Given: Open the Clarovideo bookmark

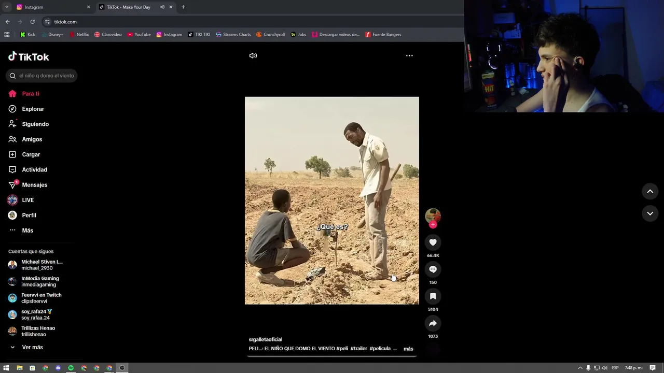Looking at the screenshot, I should pos(108,35).
